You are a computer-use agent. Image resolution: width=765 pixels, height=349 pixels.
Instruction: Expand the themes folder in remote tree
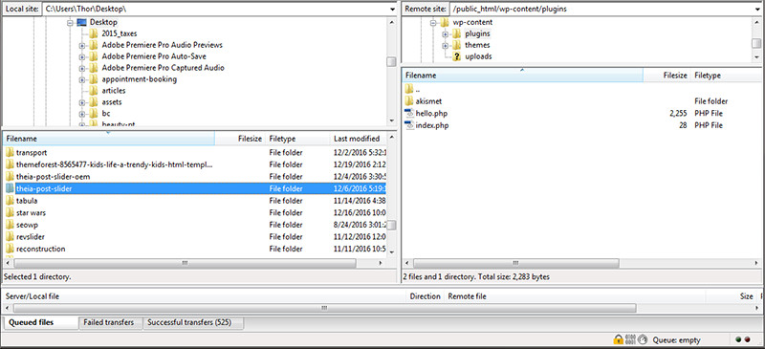pyautogui.click(x=445, y=45)
